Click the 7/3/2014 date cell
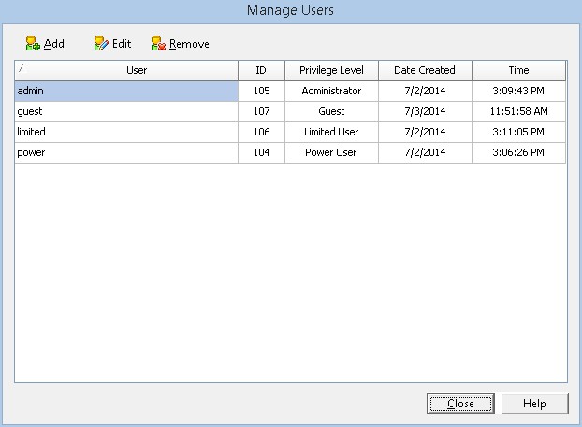Image resolution: width=582 pixels, height=427 pixels. pyautogui.click(x=424, y=111)
